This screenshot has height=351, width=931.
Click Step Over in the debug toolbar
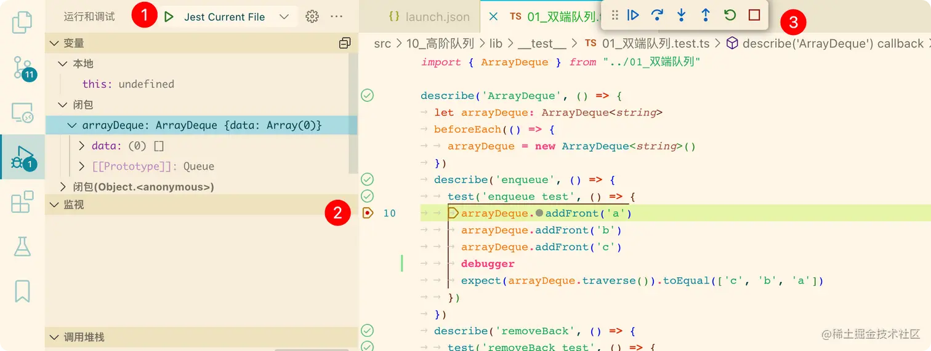657,15
